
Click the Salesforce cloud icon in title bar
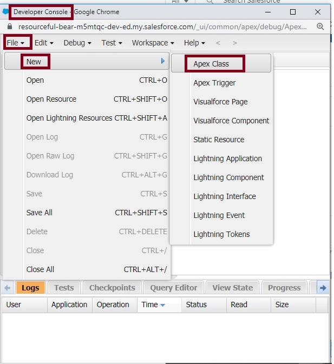click(x=5, y=11)
